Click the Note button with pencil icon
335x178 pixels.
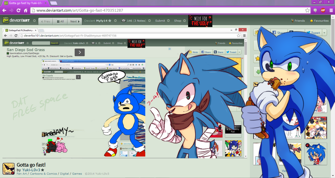tap(256, 33)
